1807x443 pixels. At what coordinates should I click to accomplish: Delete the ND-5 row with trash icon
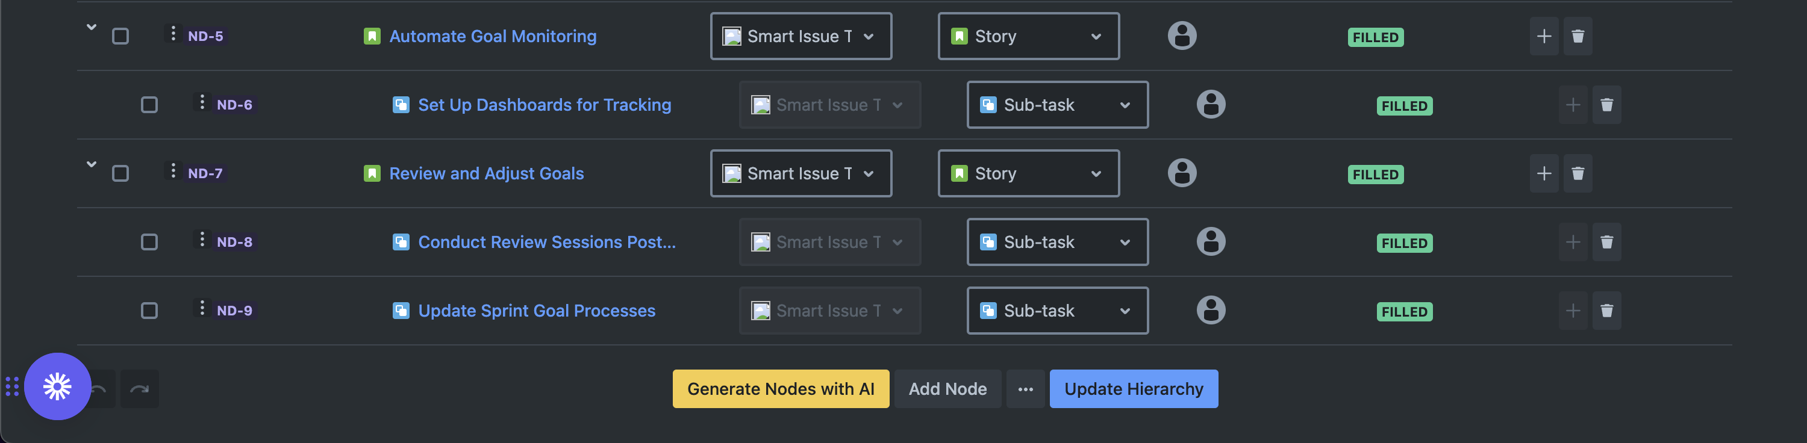pos(1578,37)
